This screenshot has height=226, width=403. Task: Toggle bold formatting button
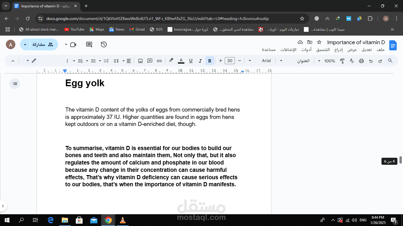click(209, 61)
